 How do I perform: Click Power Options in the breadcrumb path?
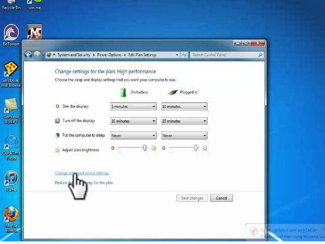109,55
